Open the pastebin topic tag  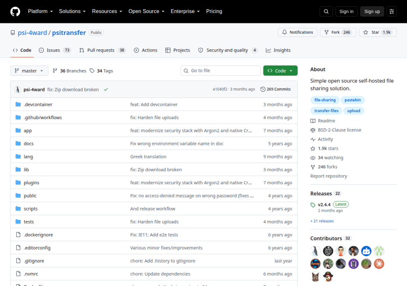point(353,100)
